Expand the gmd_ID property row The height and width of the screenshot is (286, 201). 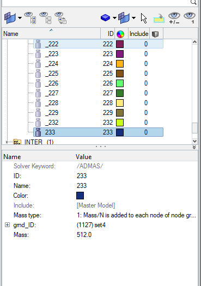(7, 225)
